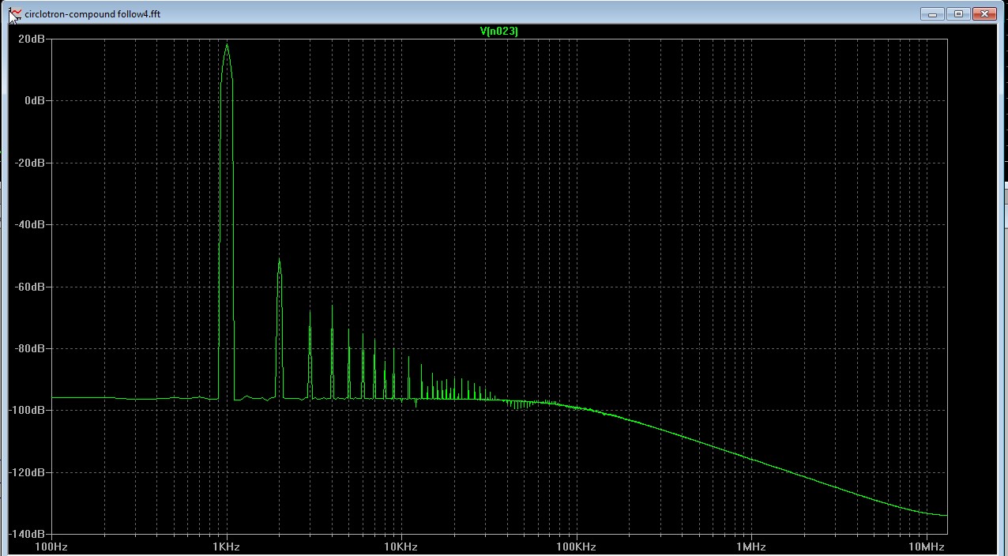Click the 10MHz frequency axis label

926,547
